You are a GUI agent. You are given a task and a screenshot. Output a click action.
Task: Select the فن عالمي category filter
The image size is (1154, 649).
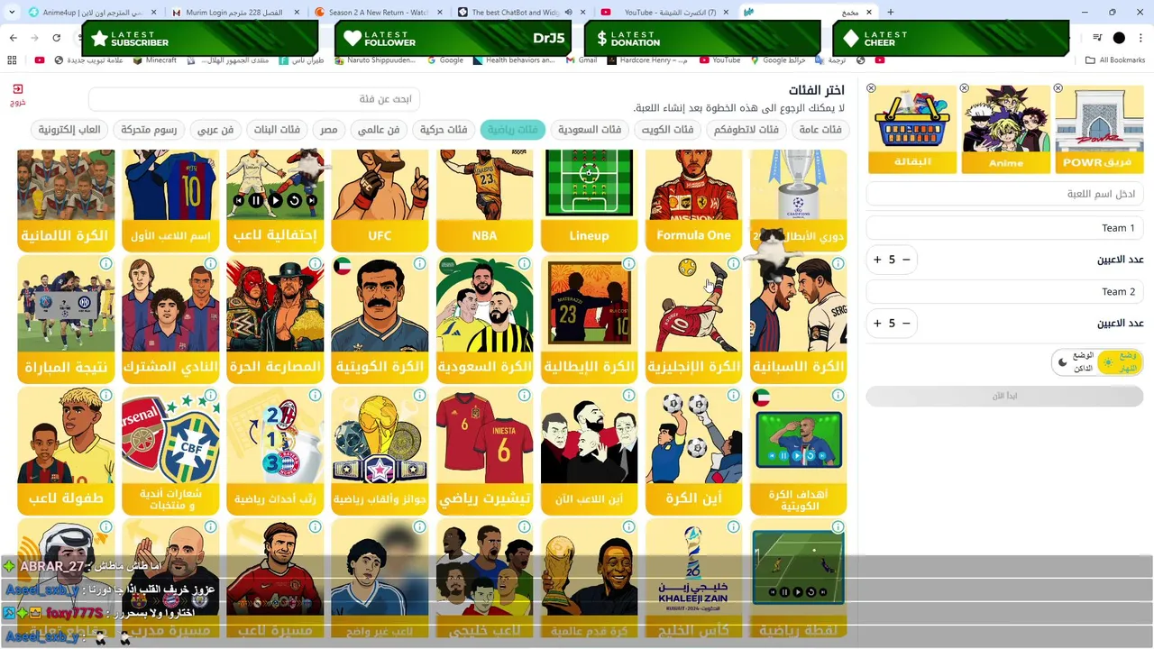pos(379,130)
